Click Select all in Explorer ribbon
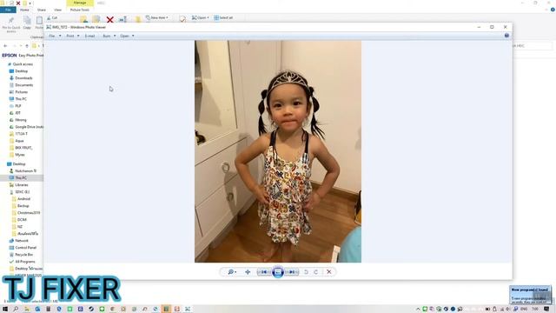The image size is (556, 313). coord(223,17)
